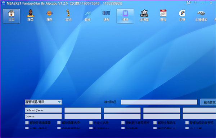Click the 游戏路径 game path field

coord(159,102)
